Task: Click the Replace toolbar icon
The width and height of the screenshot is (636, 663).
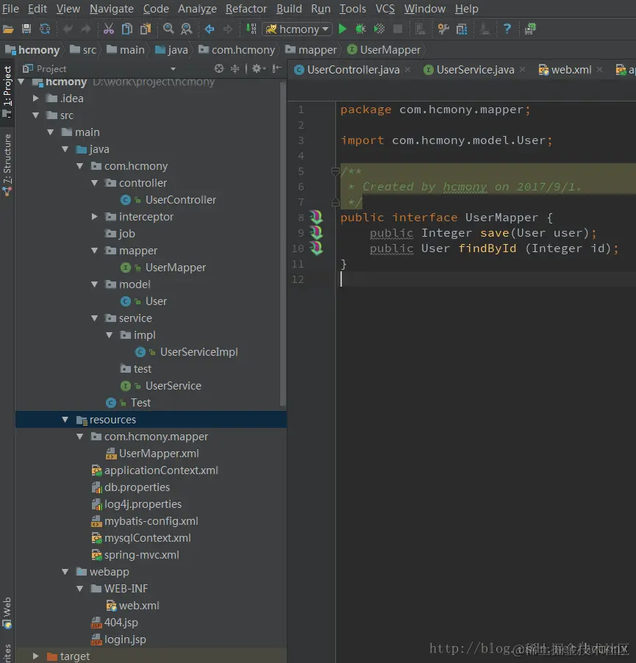Action: 187,29
